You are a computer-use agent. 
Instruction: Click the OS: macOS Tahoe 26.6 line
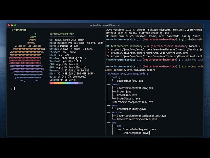(67, 40)
